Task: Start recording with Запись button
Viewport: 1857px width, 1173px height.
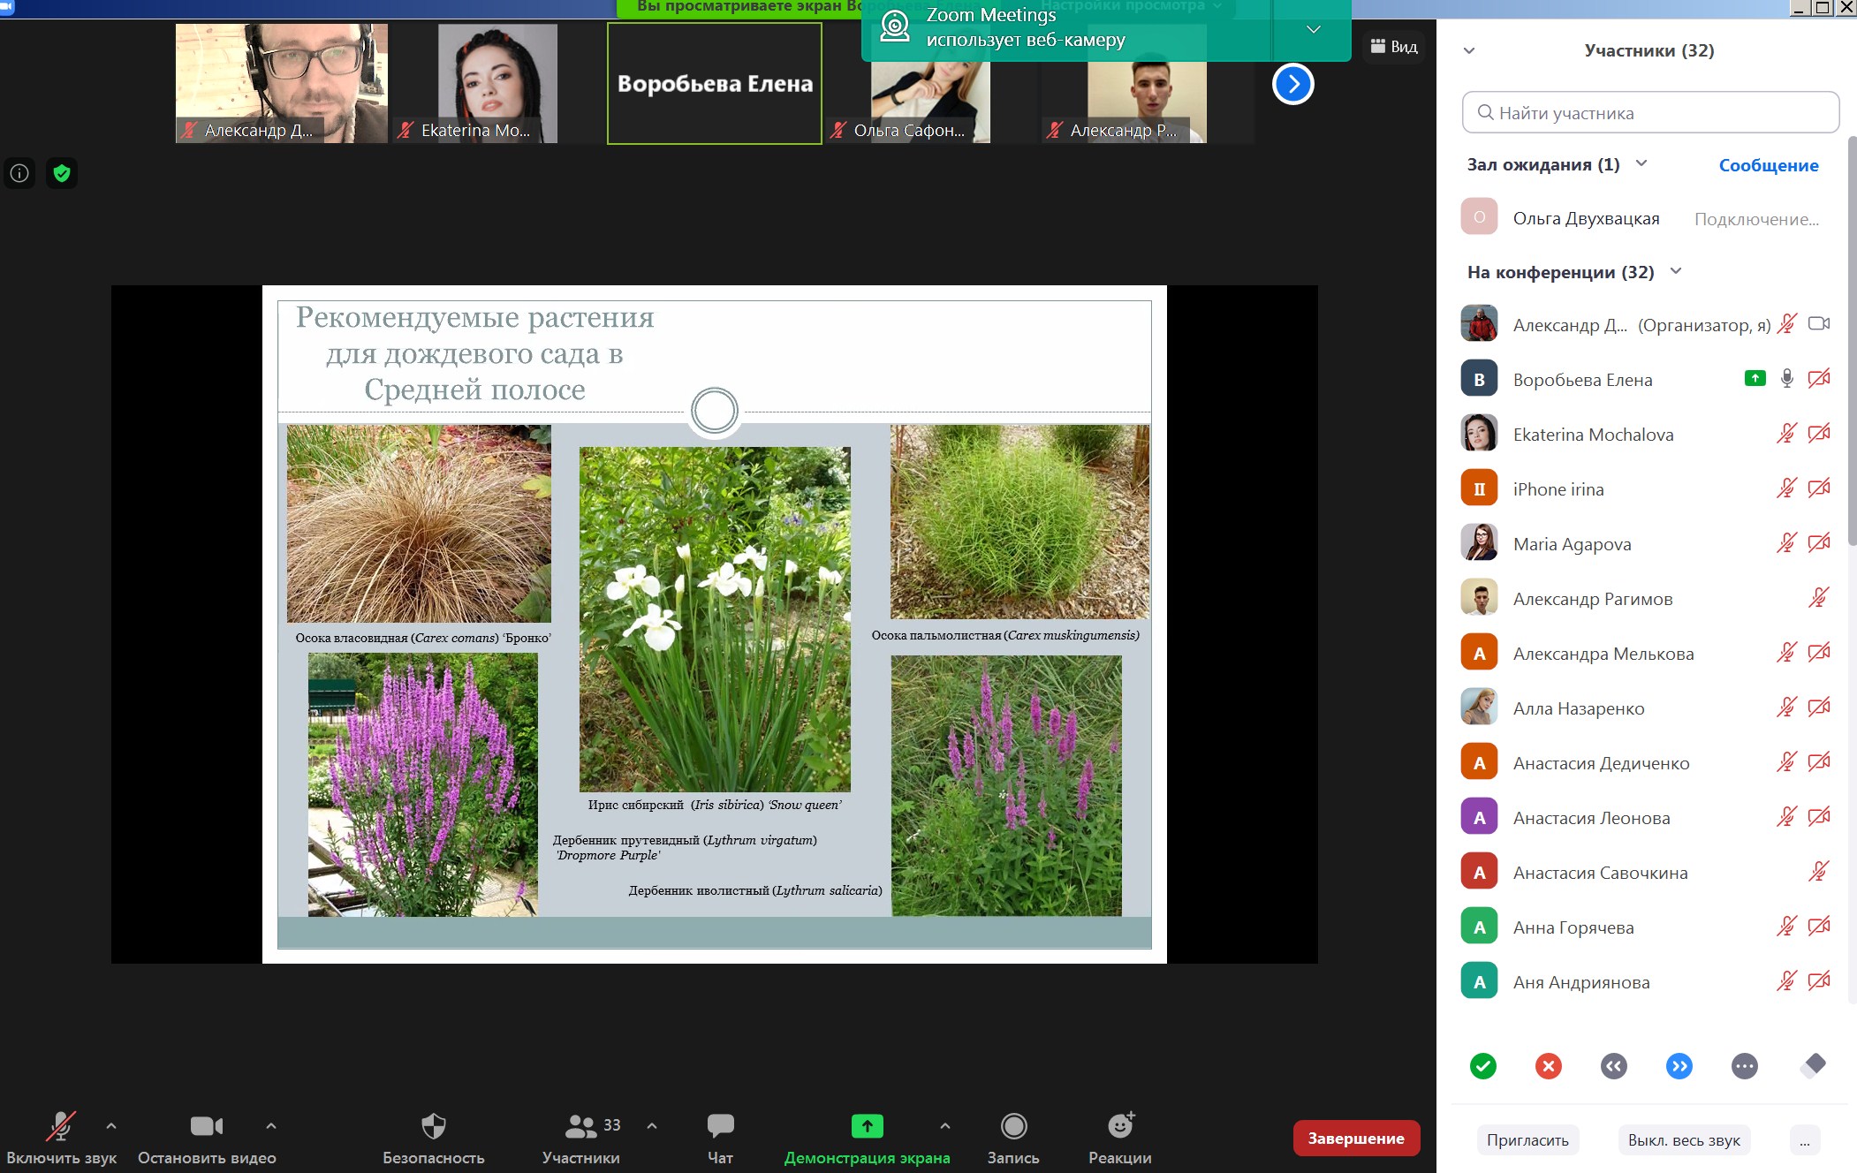Action: coord(1013,1139)
